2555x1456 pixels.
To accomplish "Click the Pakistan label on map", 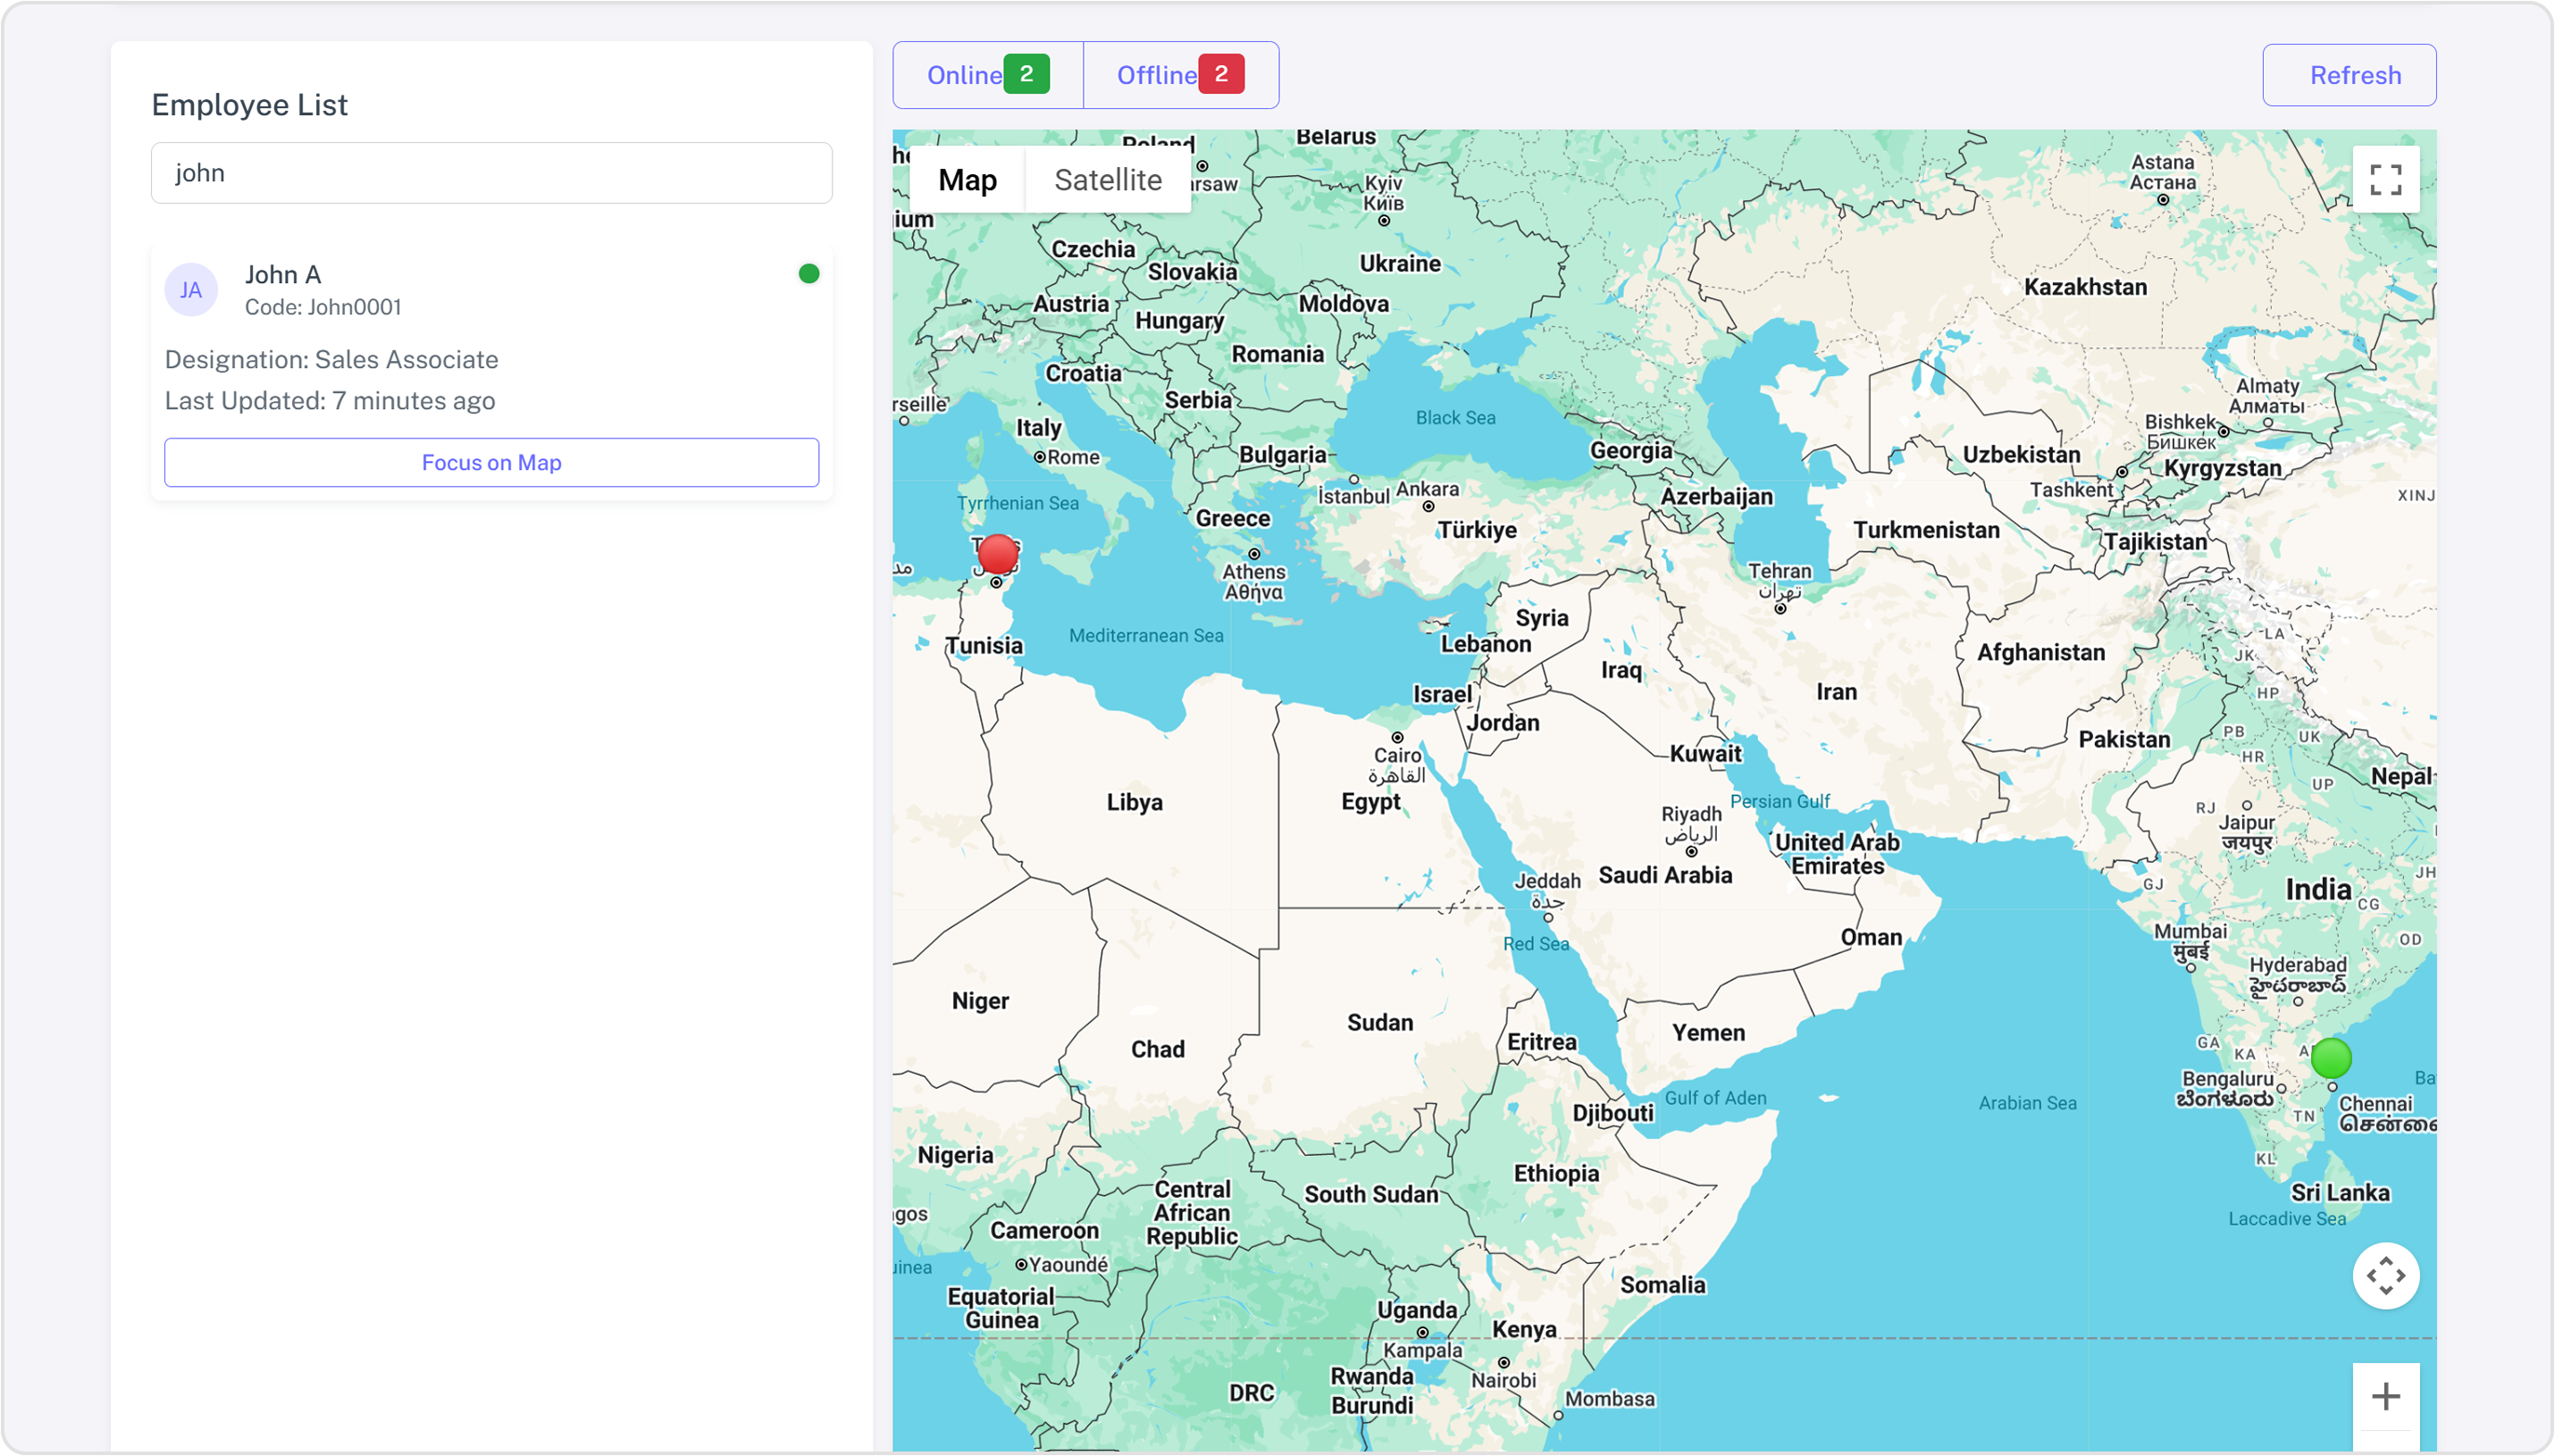I will (x=2124, y=739).
